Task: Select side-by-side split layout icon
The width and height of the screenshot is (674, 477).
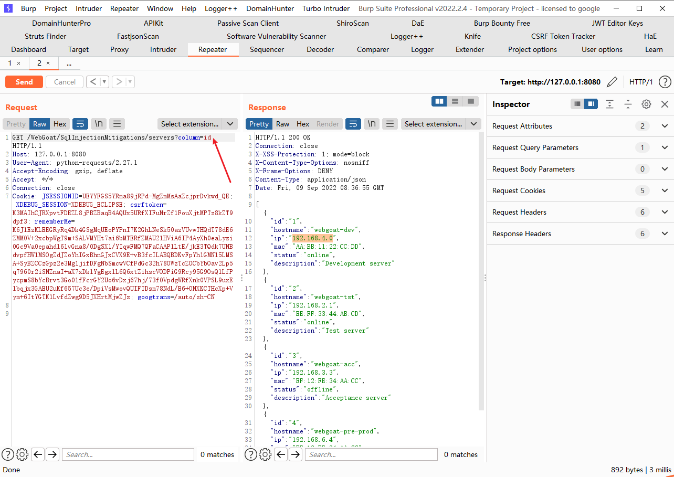Action: coord(439,101)
